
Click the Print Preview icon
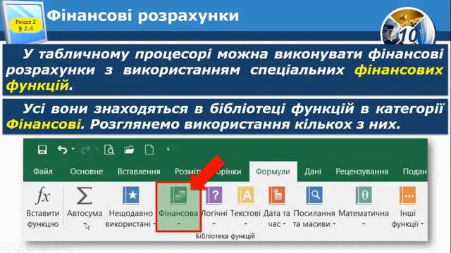coord(109,150)
